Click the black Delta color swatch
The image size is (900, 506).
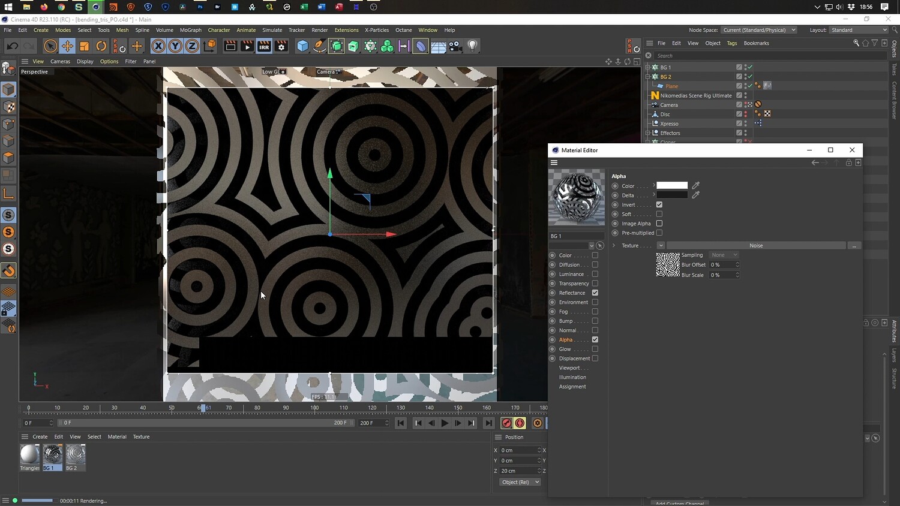pyautogui.click(x=672, y=195)
